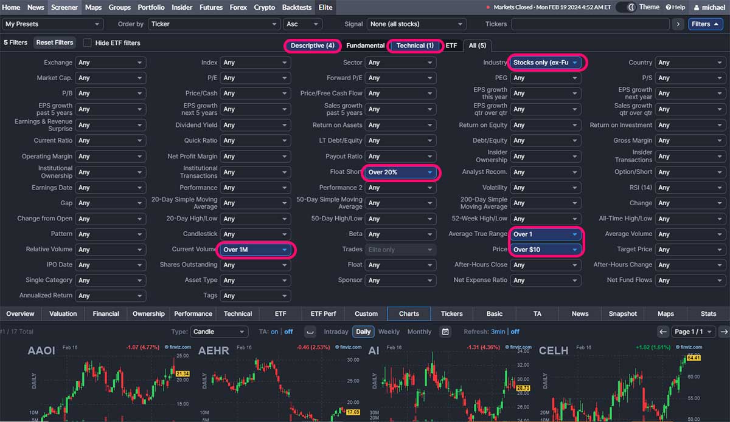Turn auto refresh off

click(515, 332)
